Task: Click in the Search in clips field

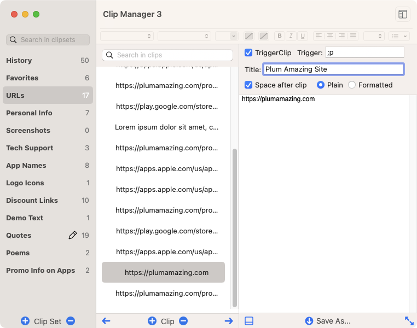Action: 167,55
